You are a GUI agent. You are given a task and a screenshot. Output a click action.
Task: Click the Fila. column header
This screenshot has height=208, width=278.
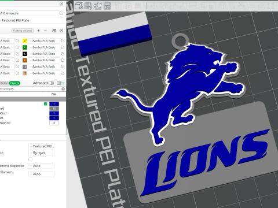54,94
